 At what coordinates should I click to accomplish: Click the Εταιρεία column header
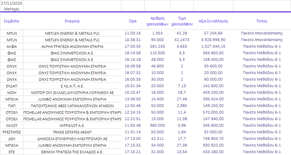pos(72,21)
